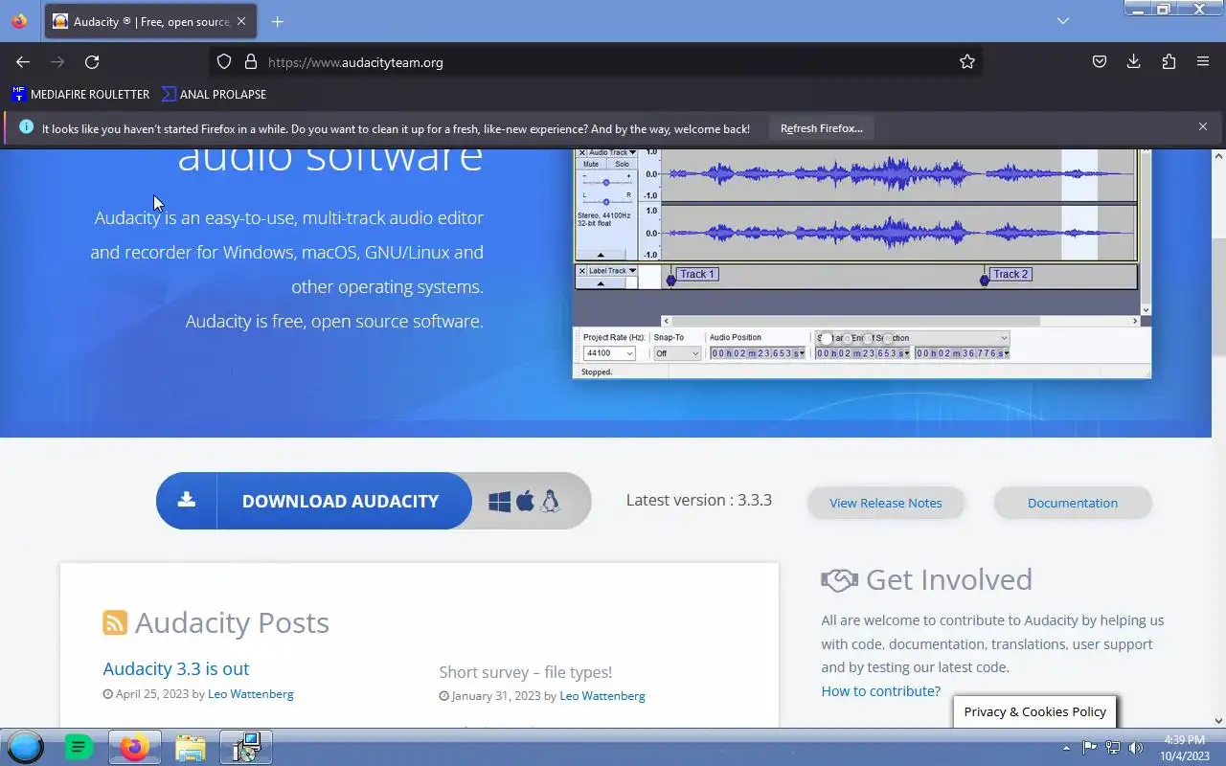This screenshot has width=1226, height=766.
Task: Open the Privacy & Cookies Policy tab
Action: pos(1034,711)
